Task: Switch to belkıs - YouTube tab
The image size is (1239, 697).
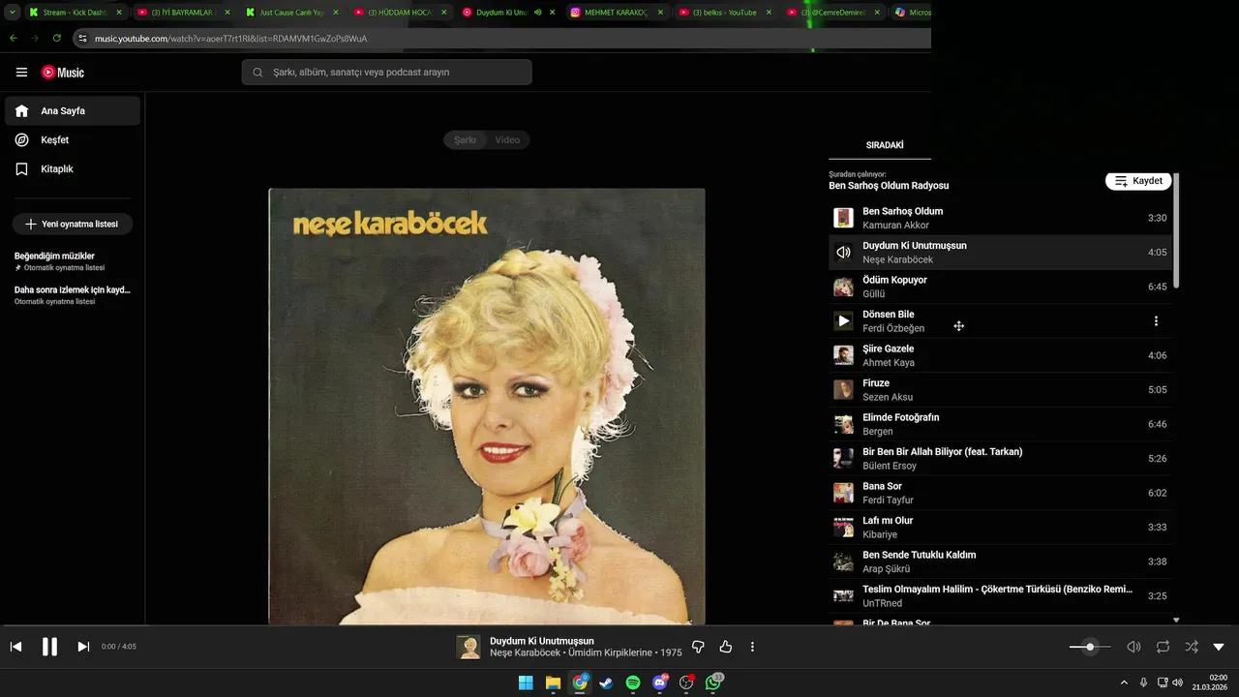Action: (x=724, y=13)
